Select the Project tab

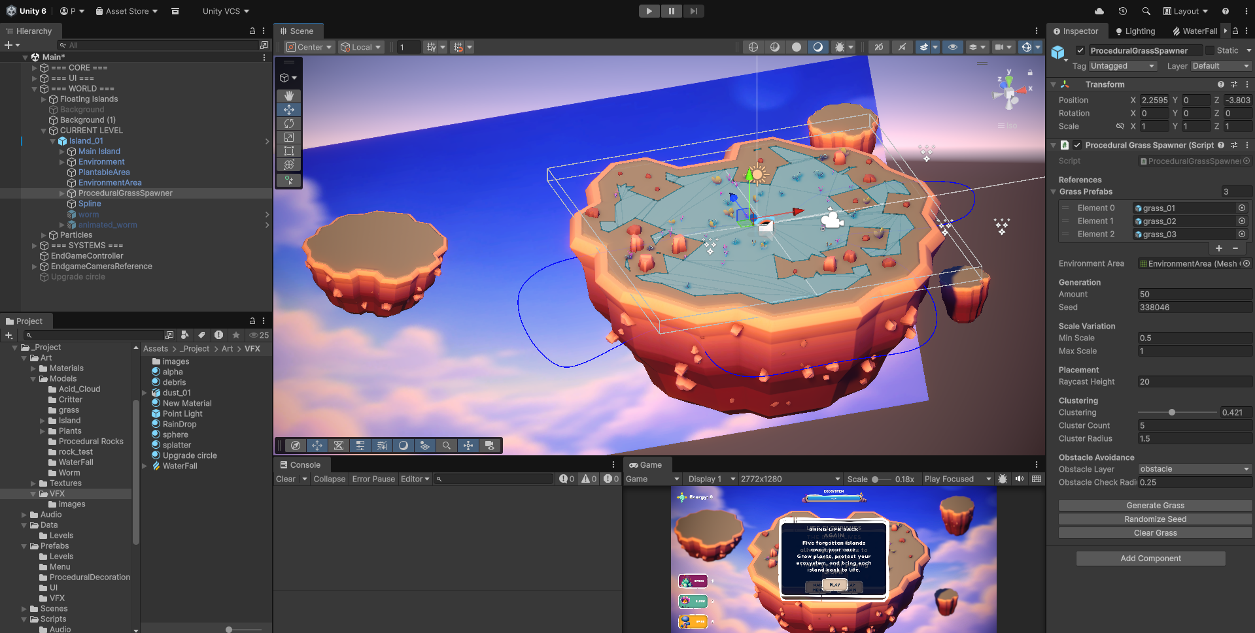24,321
